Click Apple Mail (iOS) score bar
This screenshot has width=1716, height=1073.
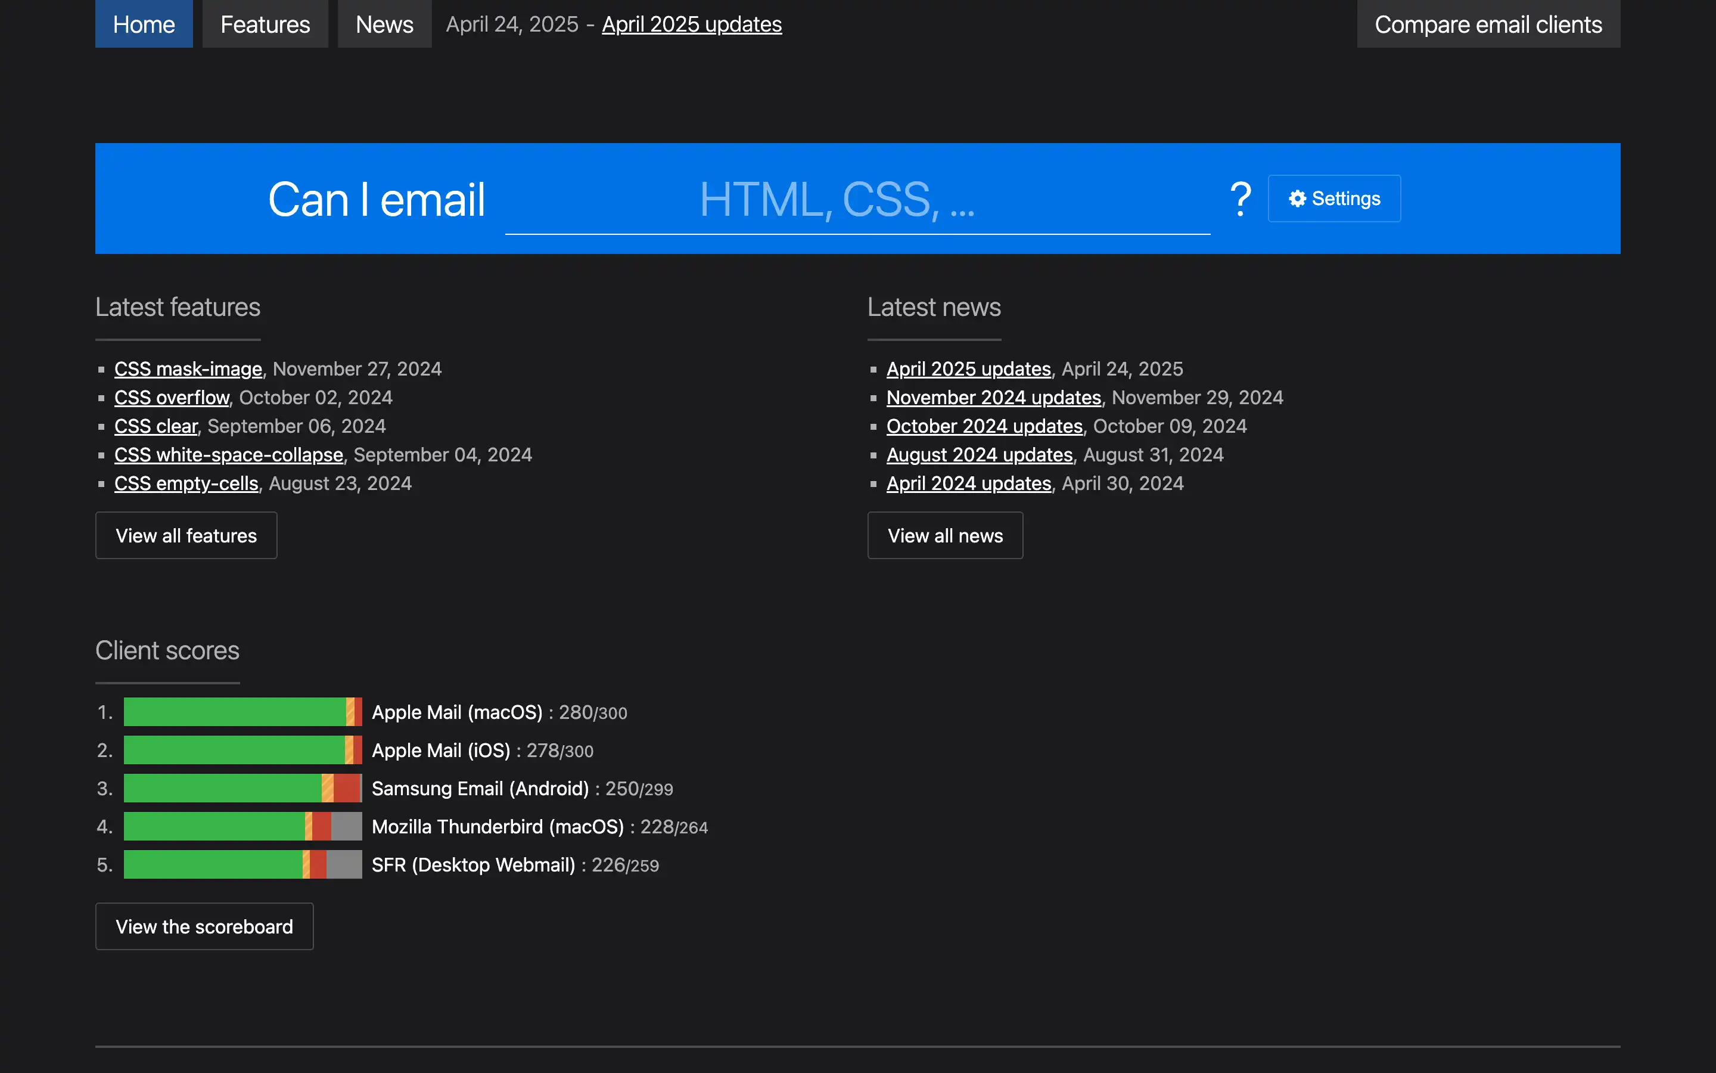pyautogui.click(x=243, y=750)
